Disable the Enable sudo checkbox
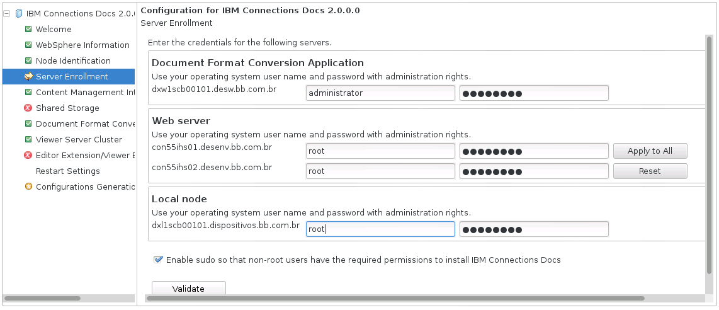The height and width of the screenshot is (310, 719). 158,260
